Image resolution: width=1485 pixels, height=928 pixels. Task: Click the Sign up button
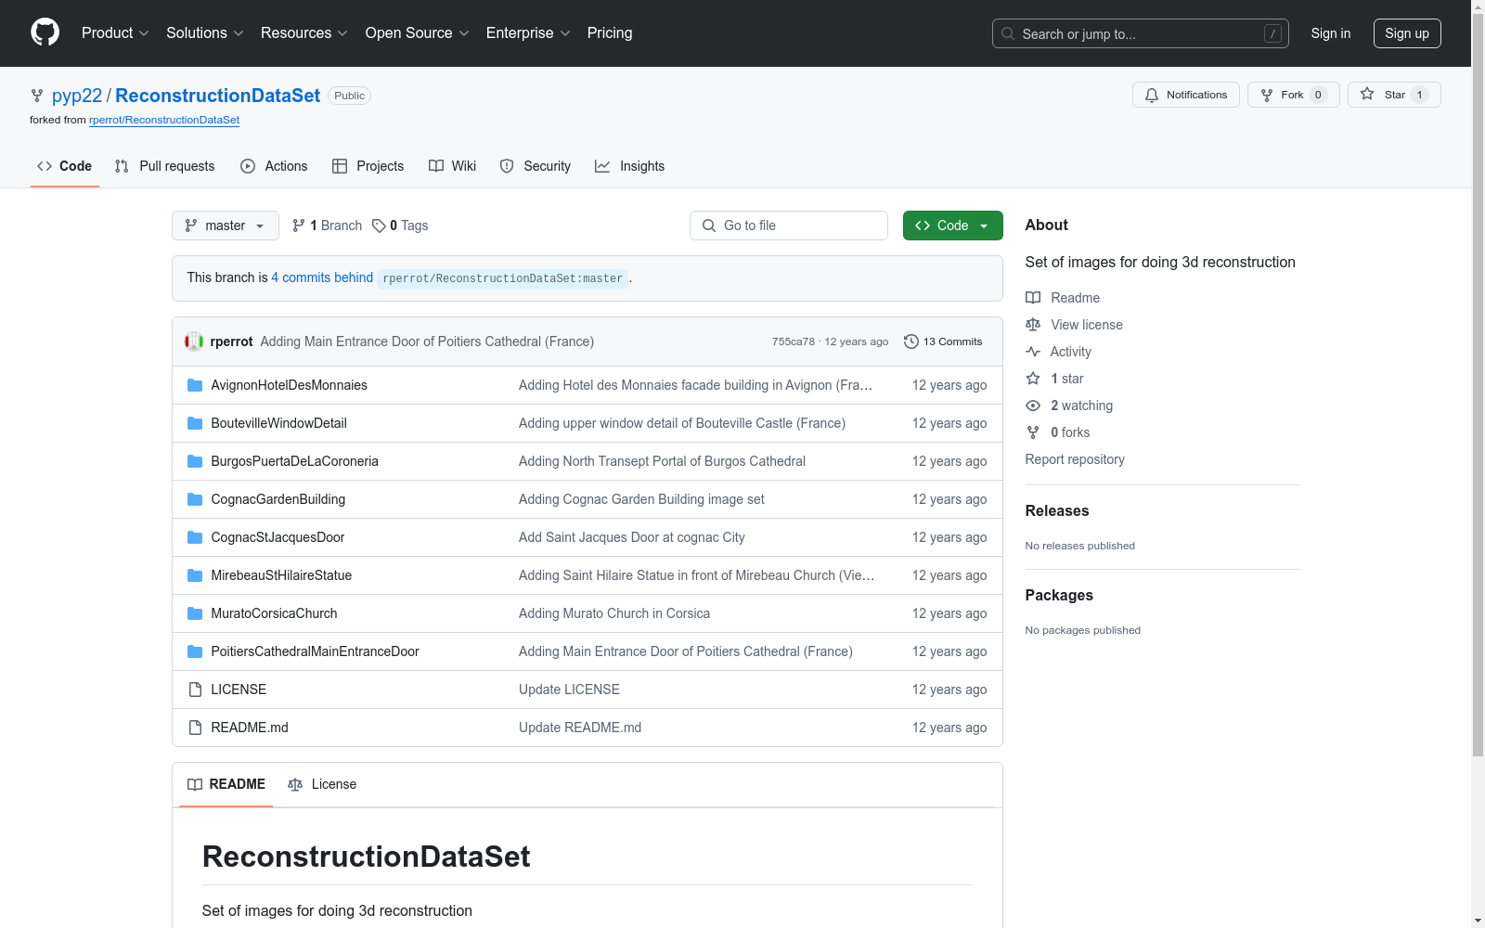click(1407, 33)
